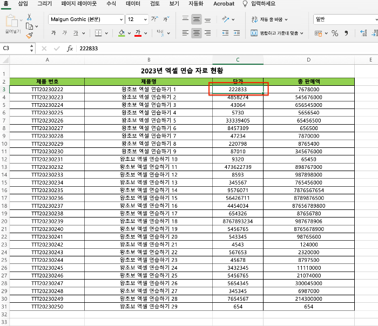Click the text orientation icon
This screenshot has width=378, height=326.
point(225,19)
